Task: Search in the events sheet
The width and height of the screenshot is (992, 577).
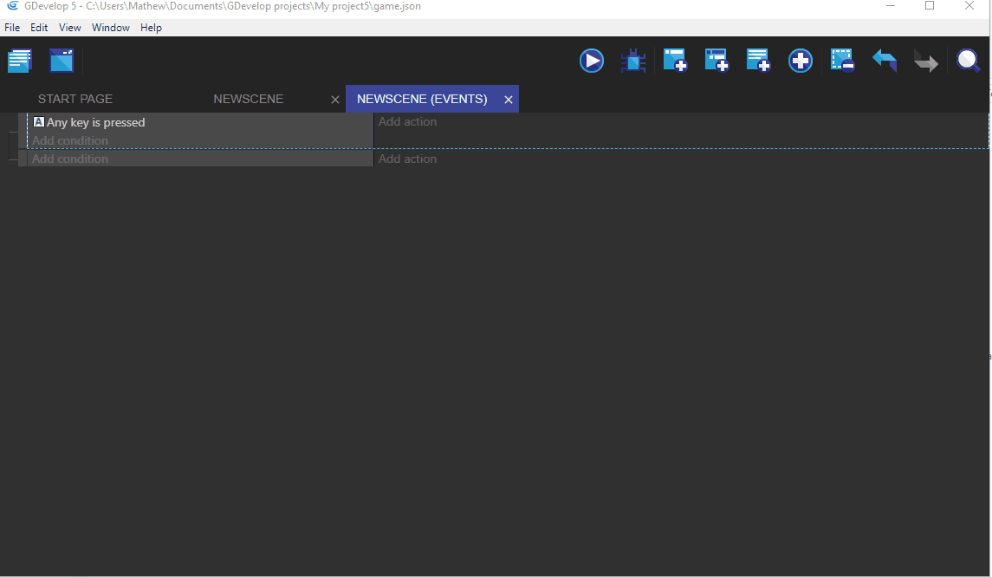Action: pyautogui.click(x=968, y=60)
